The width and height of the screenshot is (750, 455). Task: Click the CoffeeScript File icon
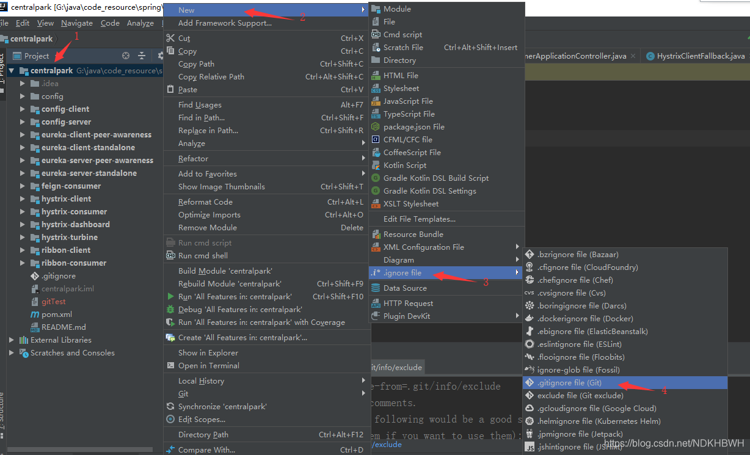(376, 152)
